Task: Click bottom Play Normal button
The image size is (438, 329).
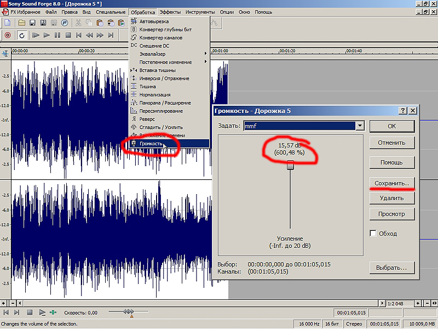Action: 42,313
